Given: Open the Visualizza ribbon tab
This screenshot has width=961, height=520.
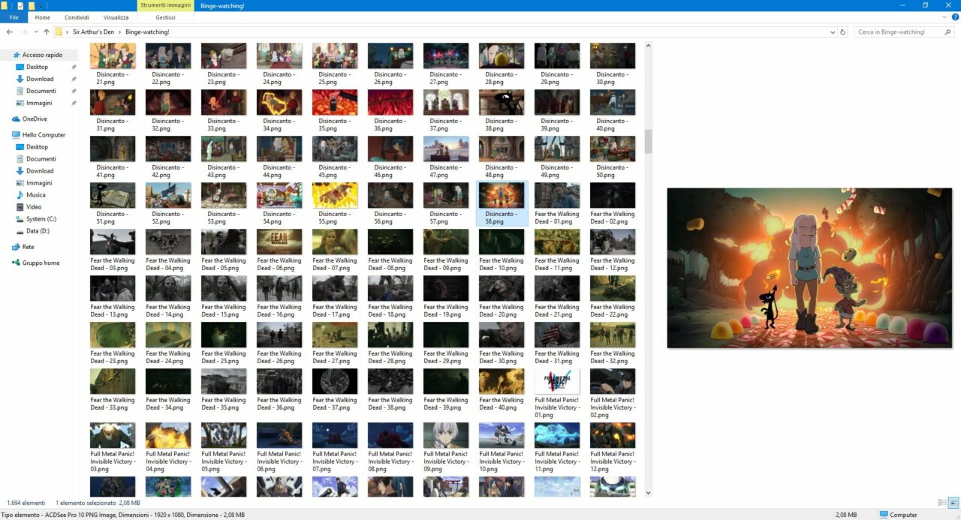Looking at the screenshot, I should (x=116, y=17).
